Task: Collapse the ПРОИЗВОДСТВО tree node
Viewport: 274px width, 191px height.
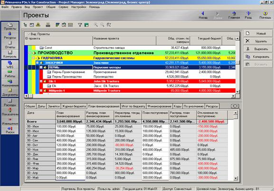Action: tap(30, 53)
